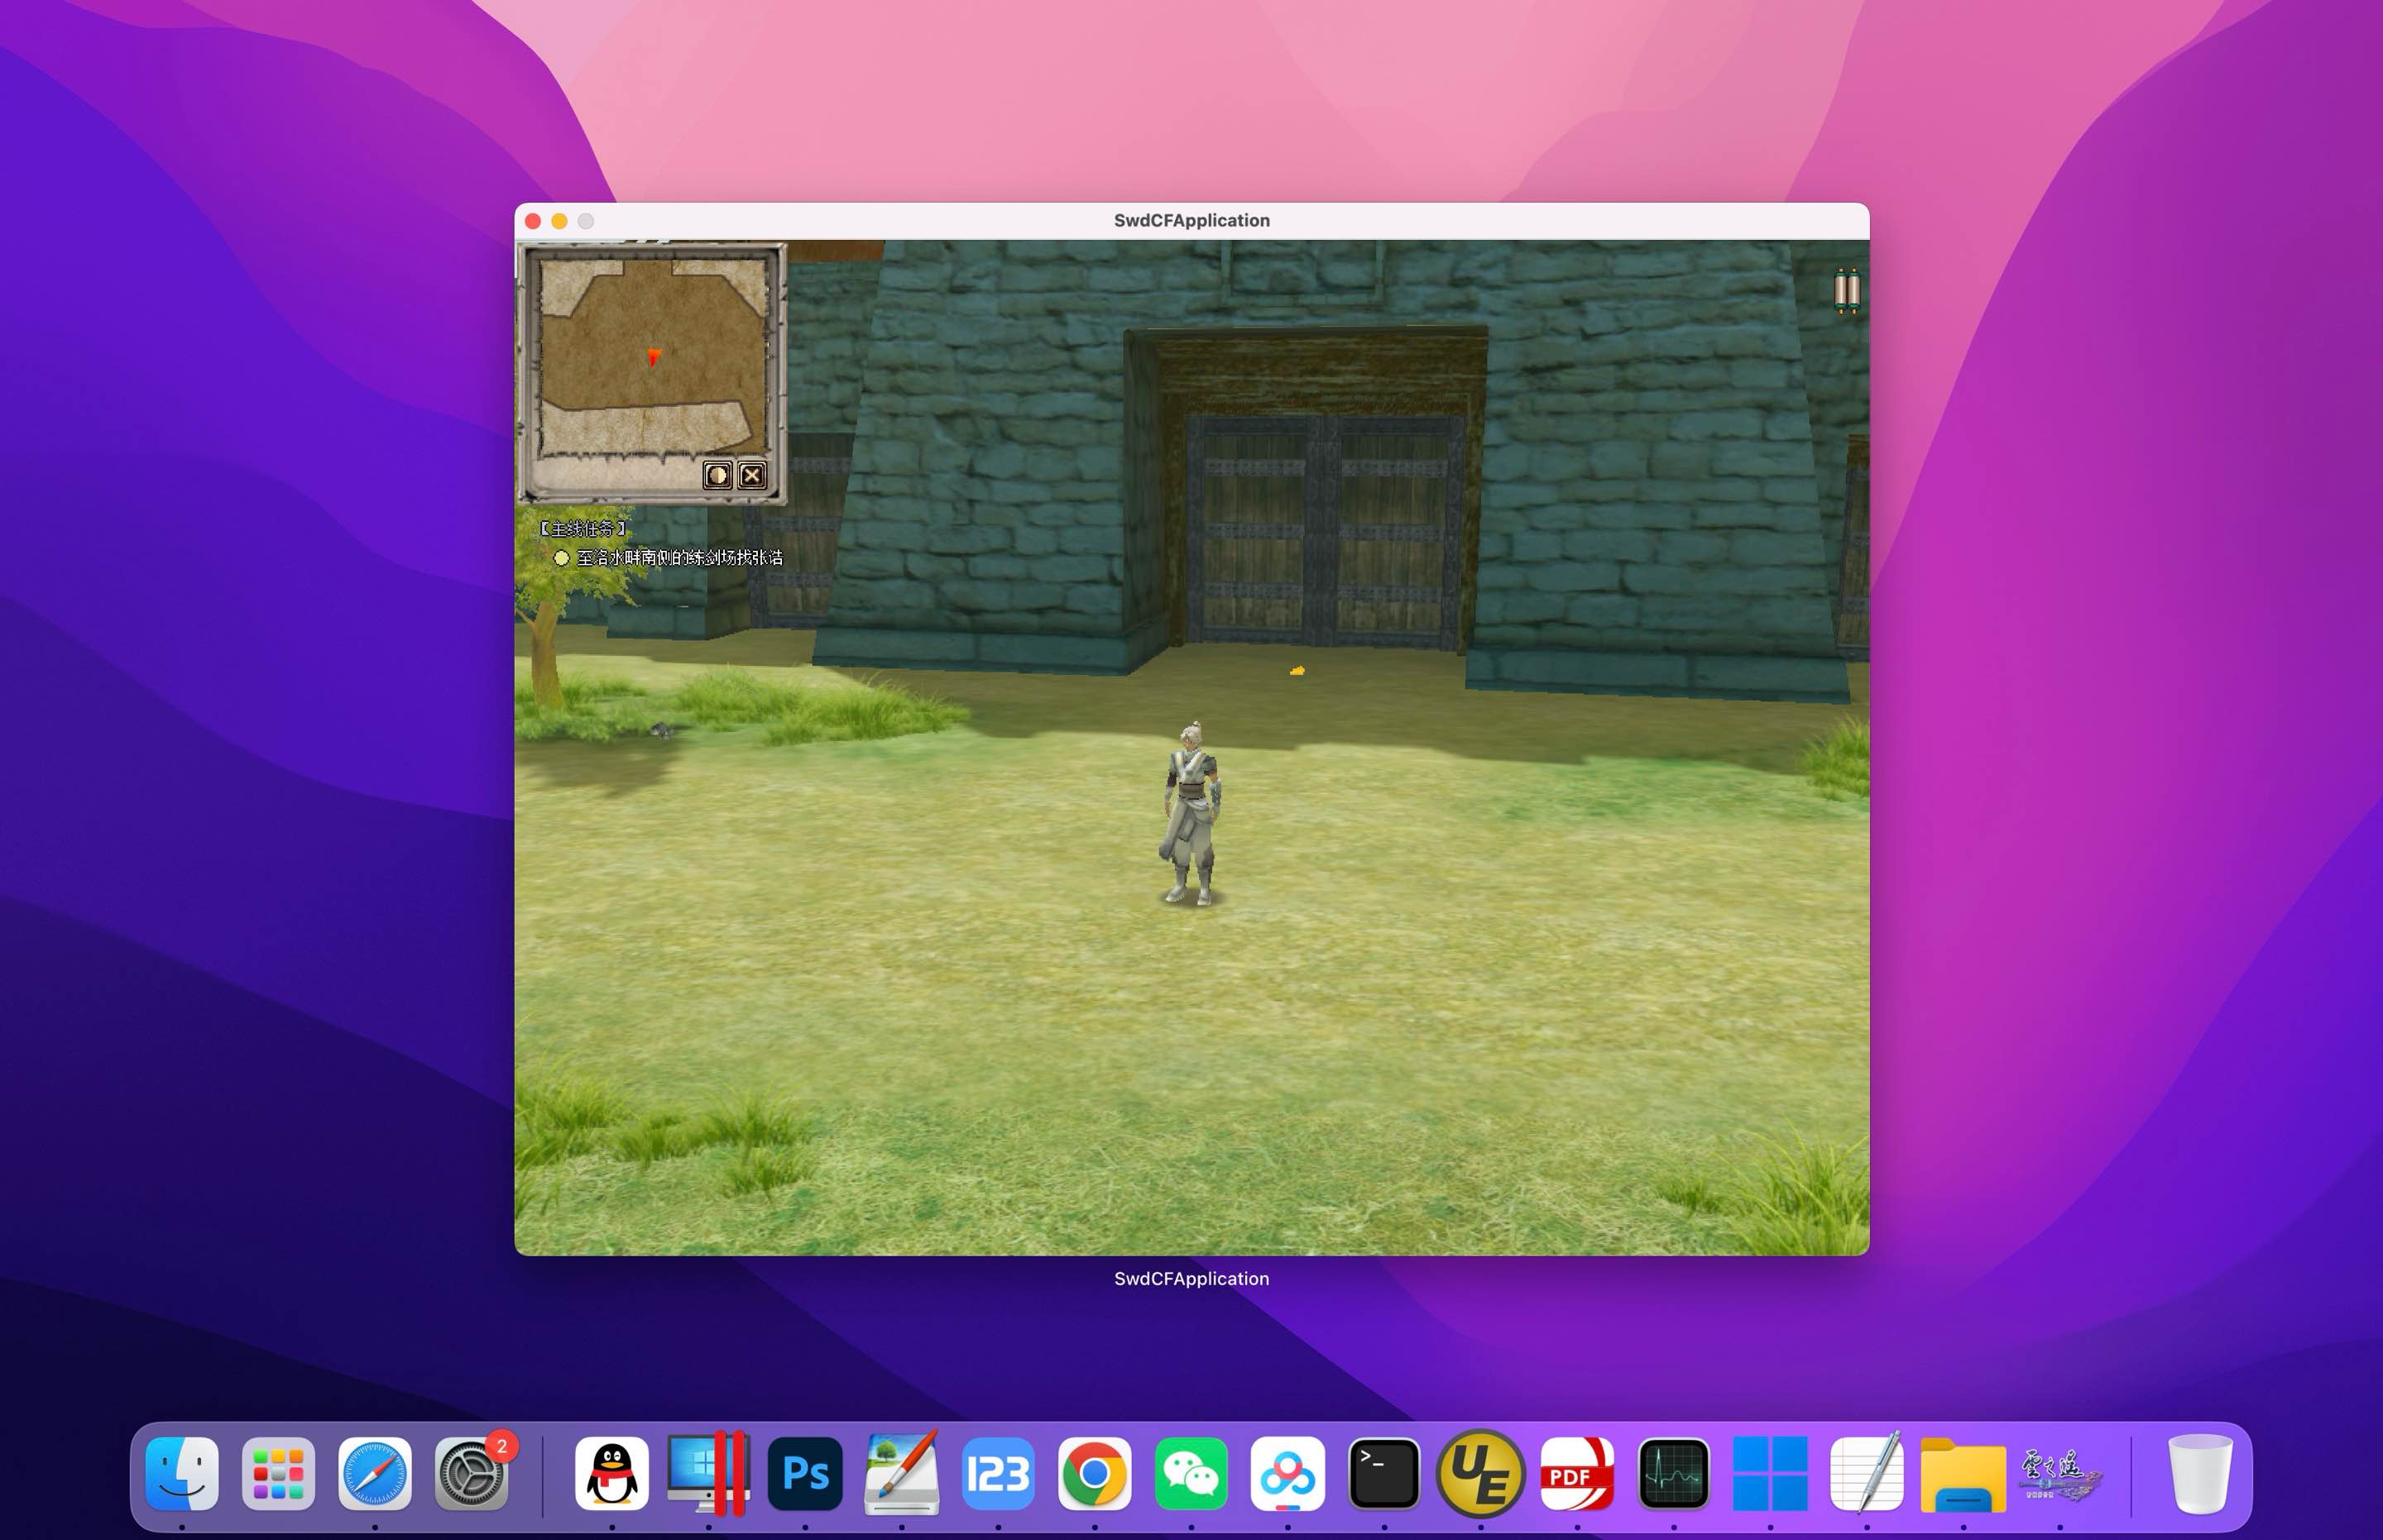The image size is (2383, 1540).
Task: Click the red player arrow on the minimap
Action: (654, 357)
